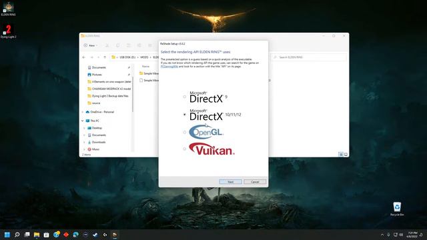Show hidden system tray icons
The width and height of the screenshot is (427, 240).
[x=382, y=235]
